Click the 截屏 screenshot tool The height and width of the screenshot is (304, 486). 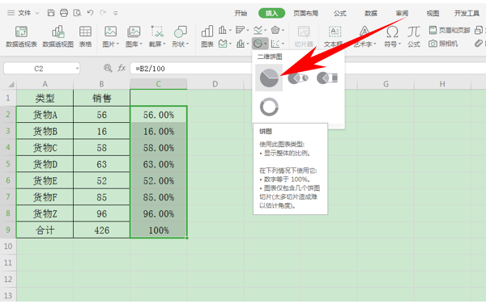[x=157, y=36]
